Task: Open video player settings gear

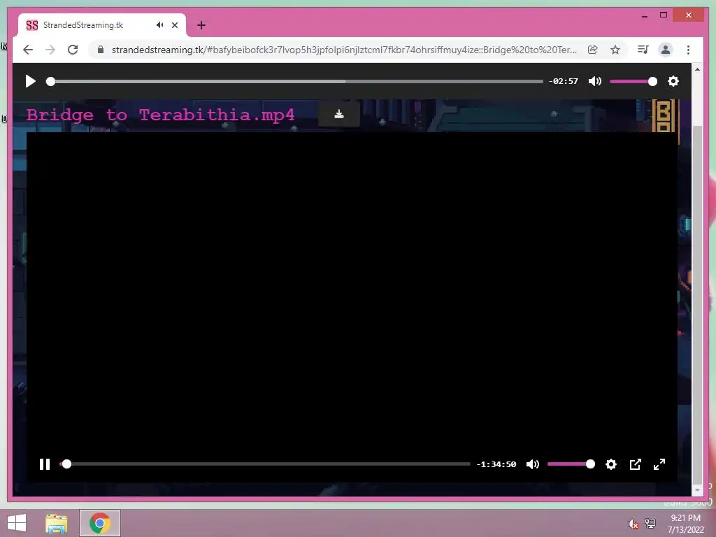Action: tap(611, 464)
